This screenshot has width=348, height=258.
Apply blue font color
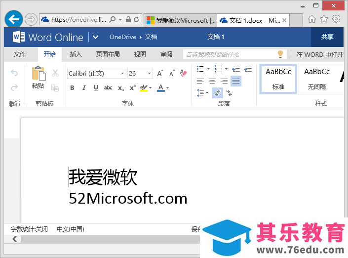[x=161, y=88]
